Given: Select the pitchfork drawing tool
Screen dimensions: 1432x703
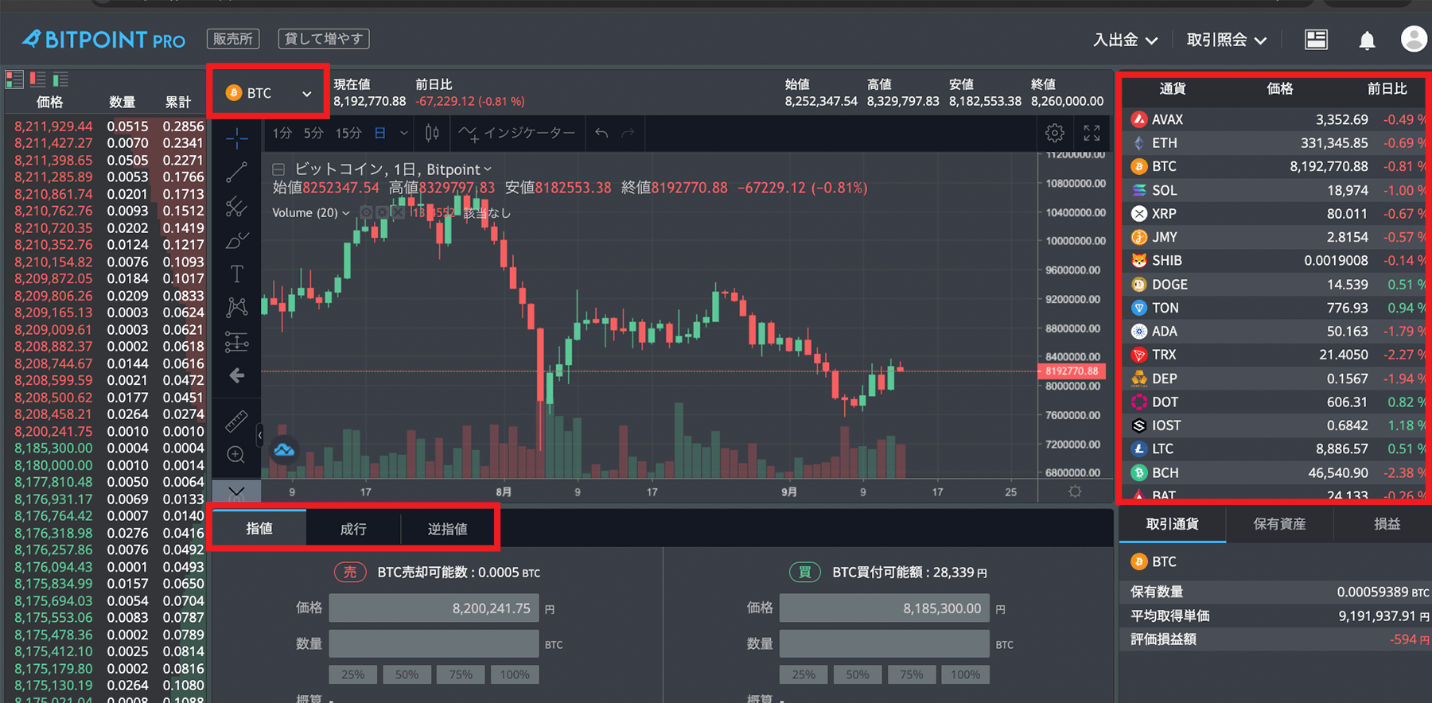Looking at the screenshot, I should click(x=236, y=207).
